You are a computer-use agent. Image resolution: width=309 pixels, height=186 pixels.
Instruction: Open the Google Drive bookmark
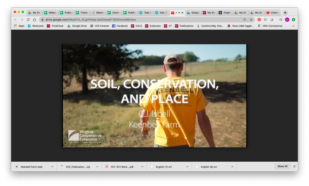77,26
